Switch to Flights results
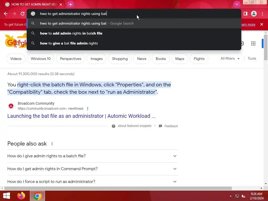Viewport: 268px width, 201px height. coord(199,59)
